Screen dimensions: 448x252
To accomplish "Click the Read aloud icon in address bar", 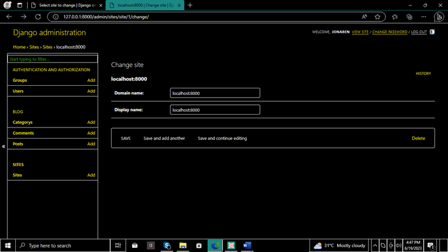I will pos(364,17).
